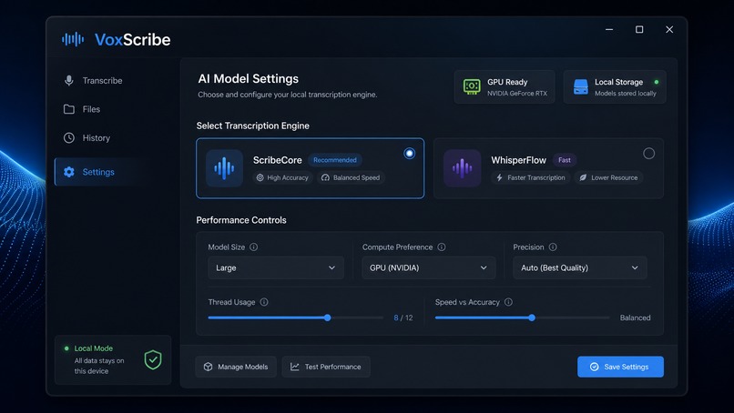Click the Speed vs Accuracy info icon

[x=508, y=302]
